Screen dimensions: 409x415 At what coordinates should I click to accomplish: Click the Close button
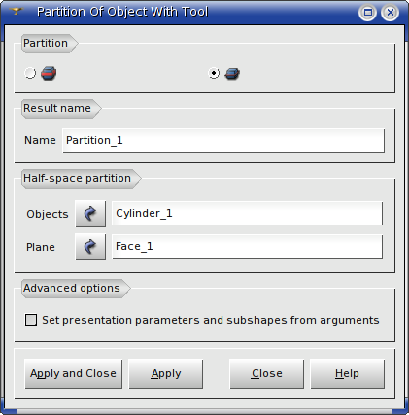point(267,373)
